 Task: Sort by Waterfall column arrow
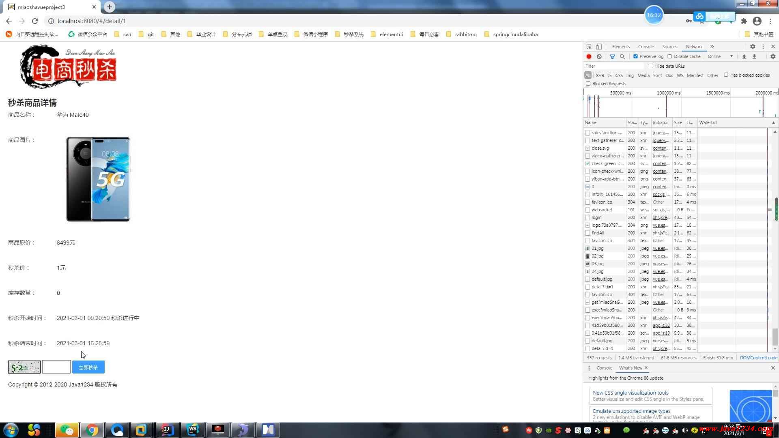[773, 122]
